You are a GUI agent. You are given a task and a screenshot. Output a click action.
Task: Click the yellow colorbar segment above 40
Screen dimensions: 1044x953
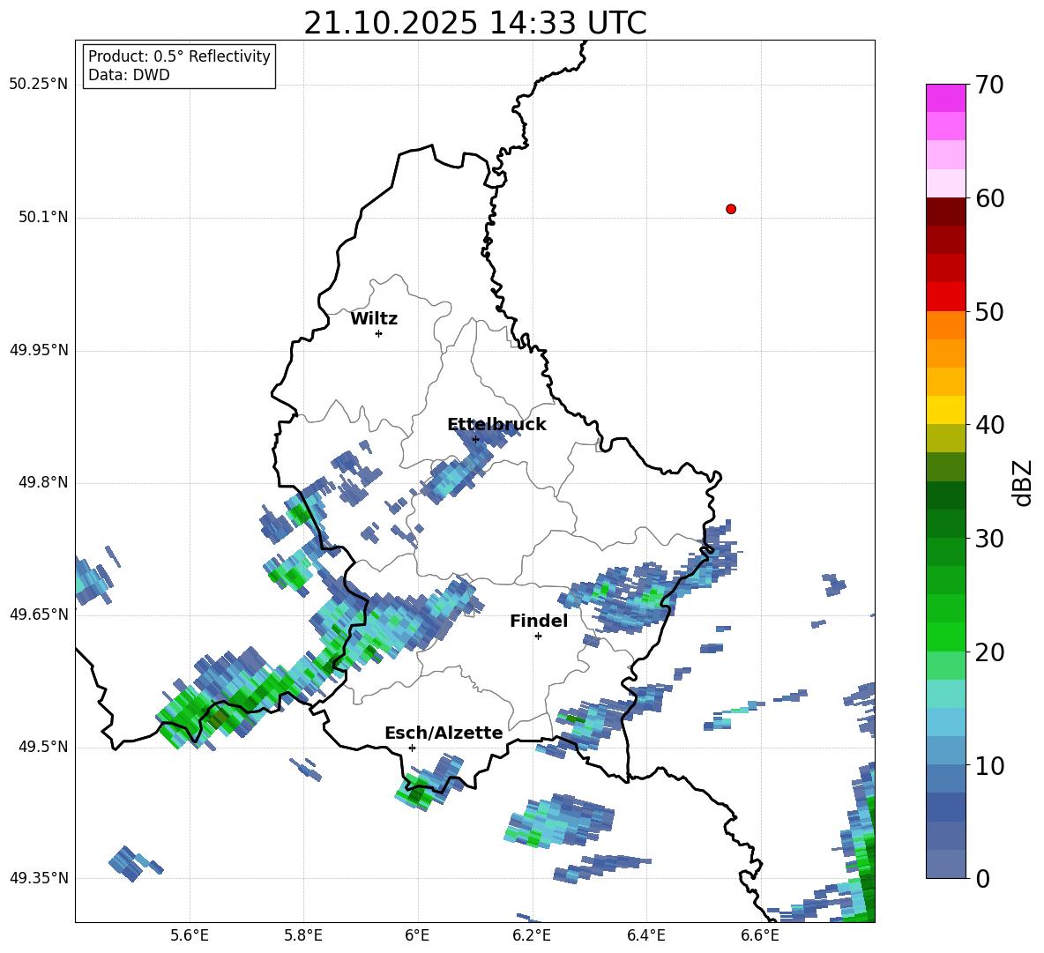click(945, 410)
